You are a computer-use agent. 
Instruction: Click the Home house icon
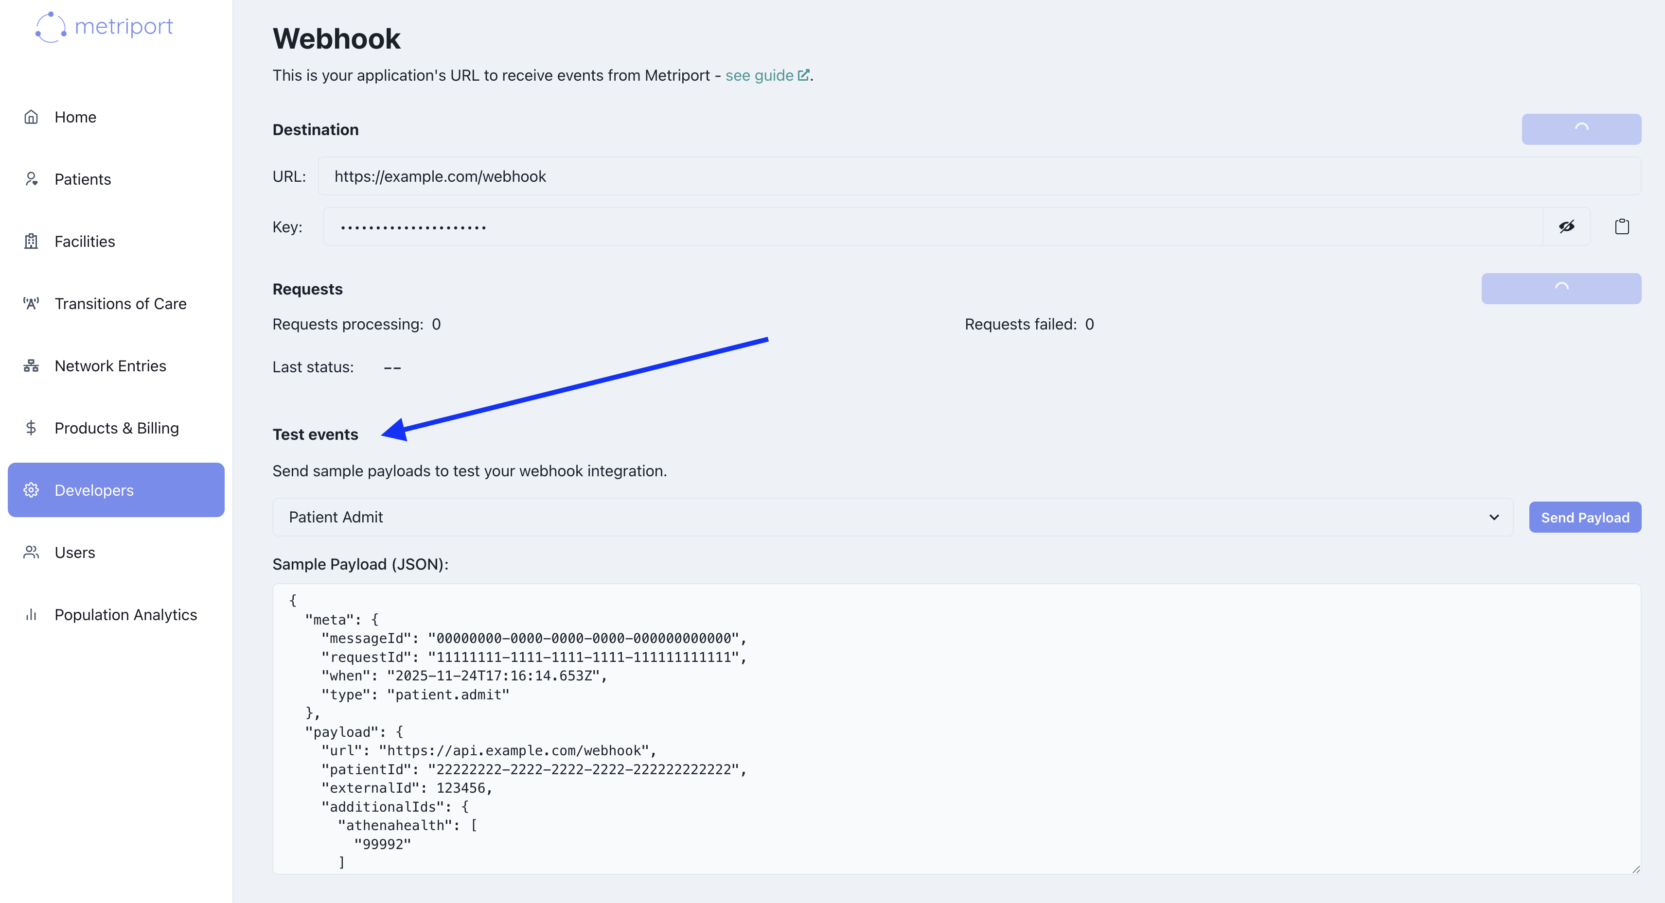[x=31, y=117]
